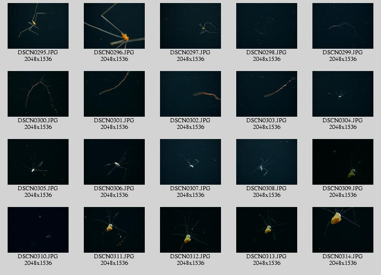Open the DSCN0295.JPG thumbnail

click(x=38, y=26)
